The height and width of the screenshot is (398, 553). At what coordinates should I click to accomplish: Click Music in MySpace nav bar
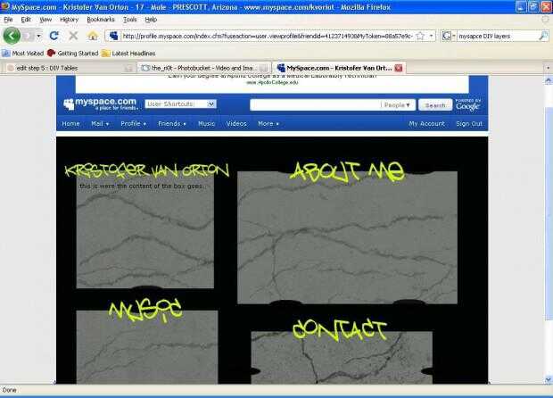click(x=206, y=124)
